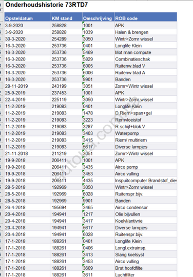Select the 'Inspuitcomputer Brandstof' cell
193x277 pixels.
tap(146, 181)
